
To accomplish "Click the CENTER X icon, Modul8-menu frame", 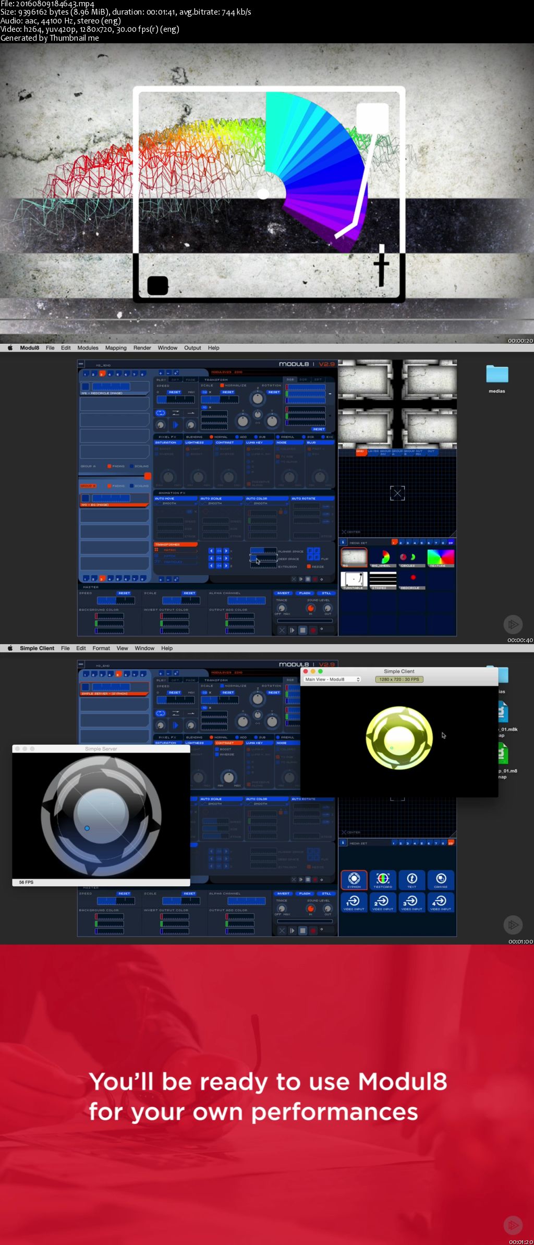I will [x=344, y=532].
